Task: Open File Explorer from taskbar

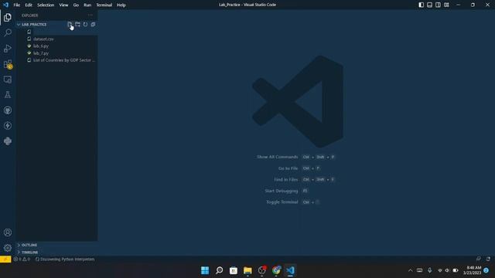Action: click(x=247, y=270)
